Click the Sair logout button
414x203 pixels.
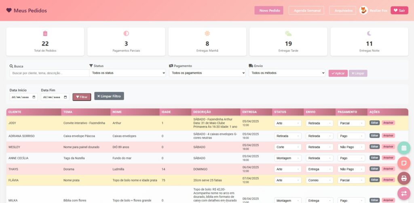[399, 10]
